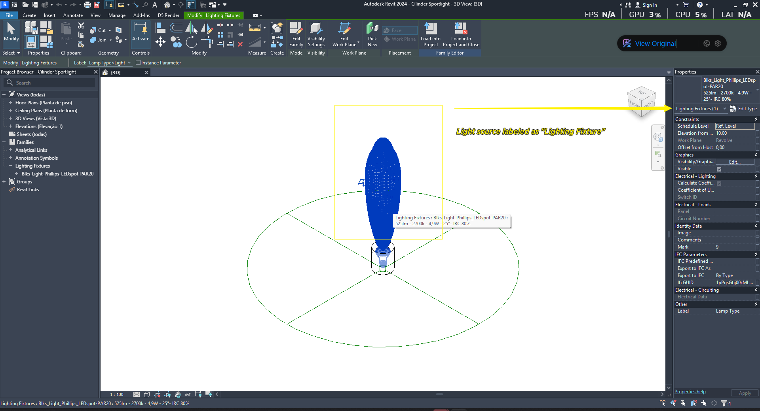Select the Move tool
This screenshot has height=411, width=760.
(160, 41)
